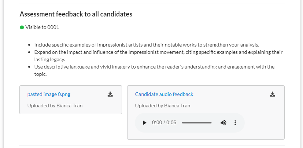Screen dimensions: 303x148
Task: Download the Candidate audio feedback file
Action: tap(273, 94)
